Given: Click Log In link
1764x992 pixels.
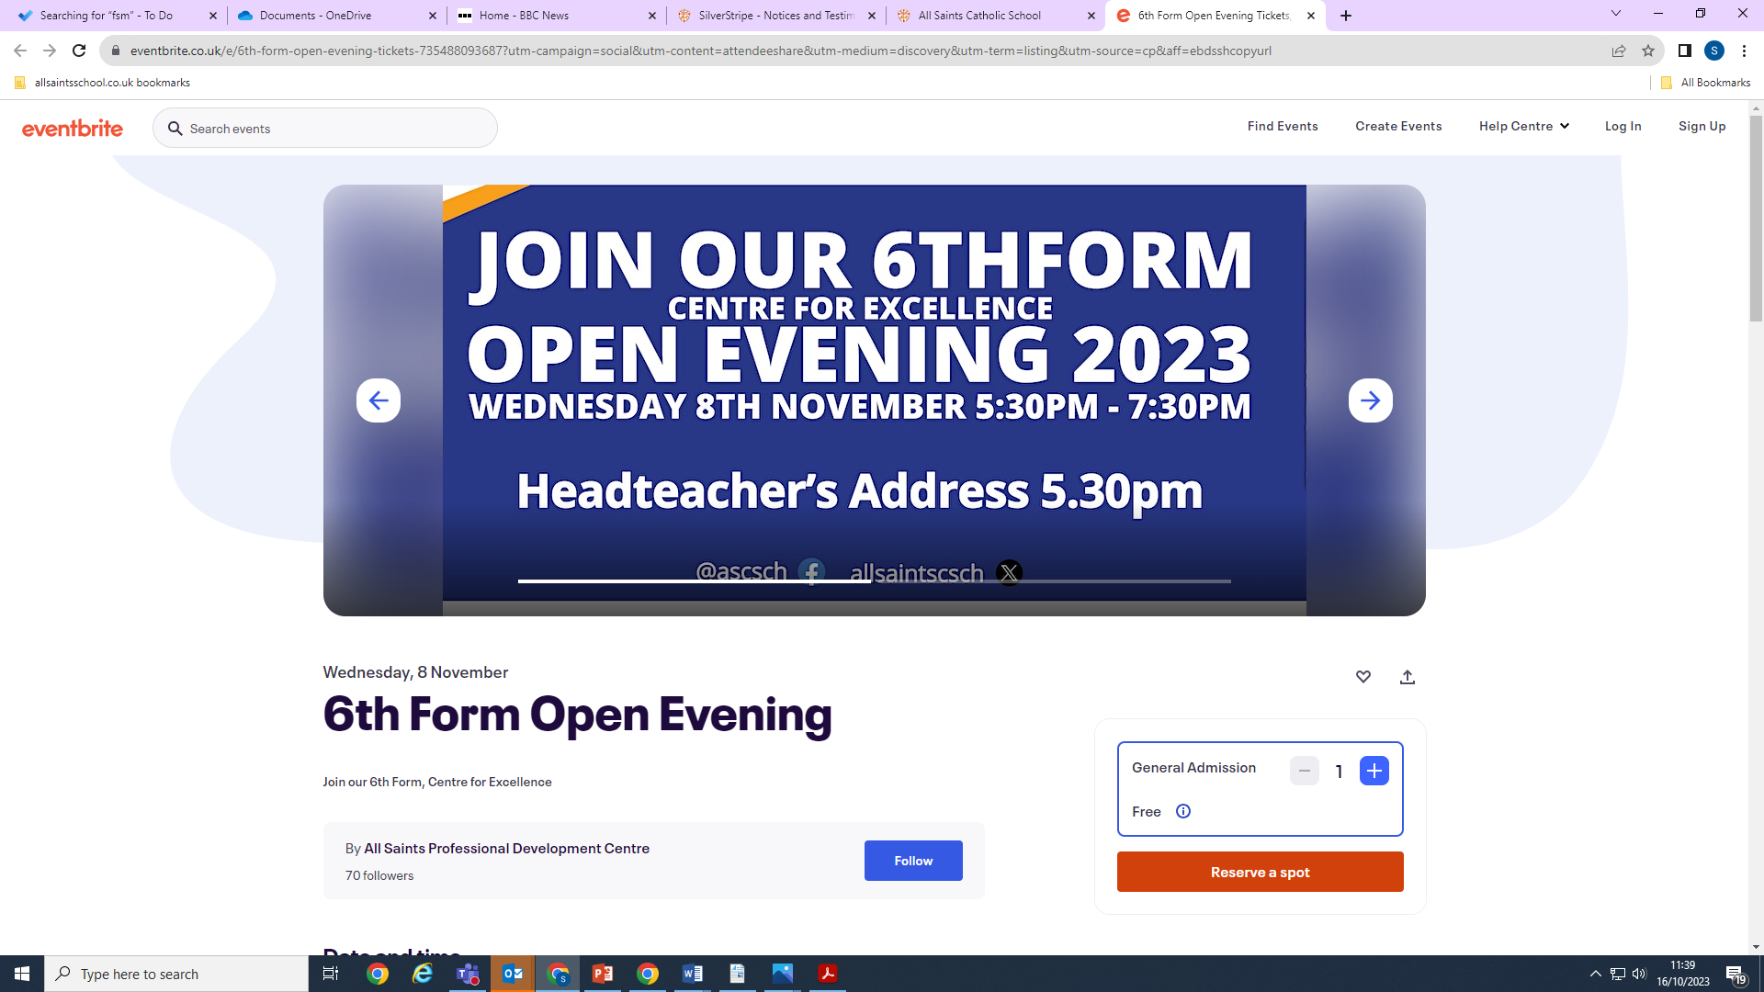Looking at the screenshot, I should pyautogui.click(x=1623, y=126).
